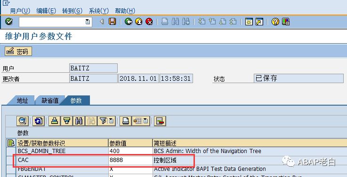The width and height of the screenshot is (347, 177).
Task: Click the 简短描述 column header
Action: 250,144
